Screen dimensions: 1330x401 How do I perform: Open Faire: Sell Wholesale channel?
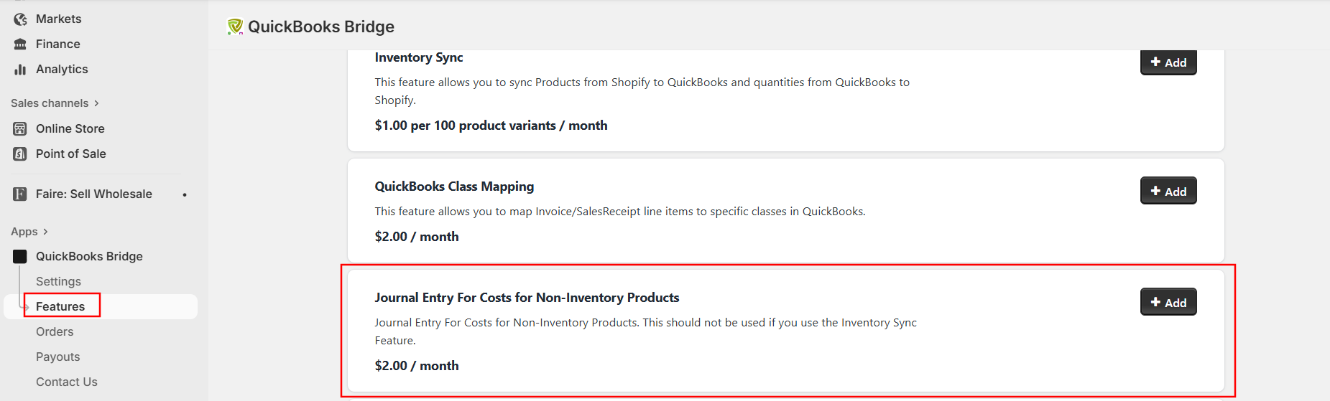(93, 194)
